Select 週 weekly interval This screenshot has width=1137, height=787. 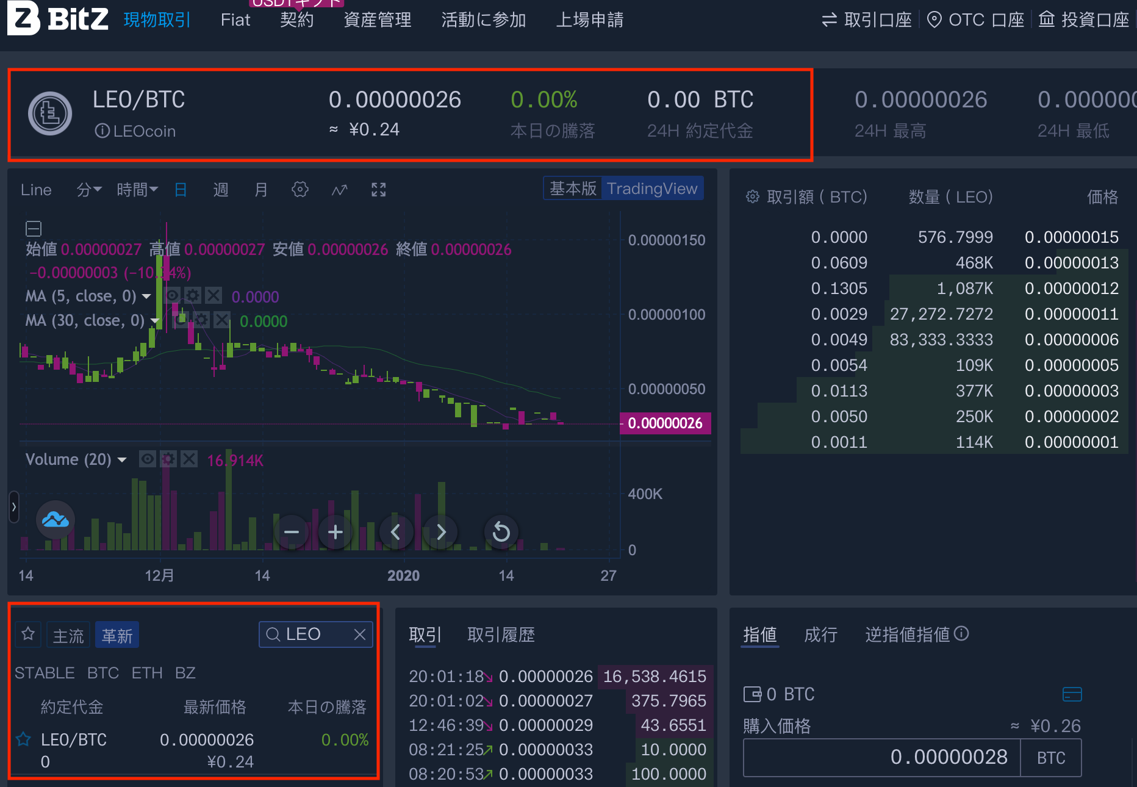click(221, 190)
